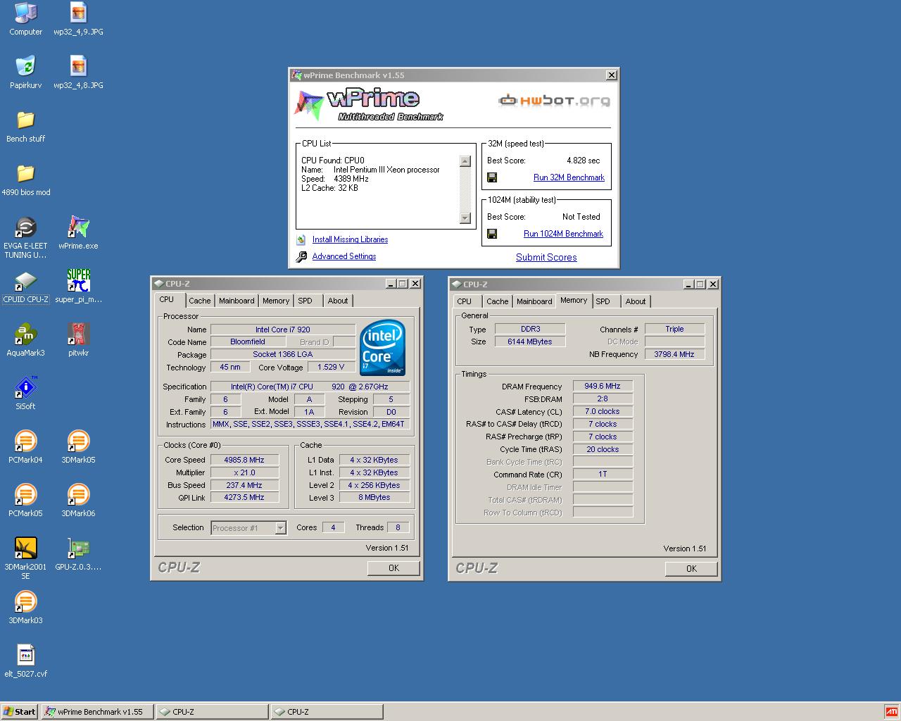Click the CAS# Latency 7.0 clocks value

(603, 411)
